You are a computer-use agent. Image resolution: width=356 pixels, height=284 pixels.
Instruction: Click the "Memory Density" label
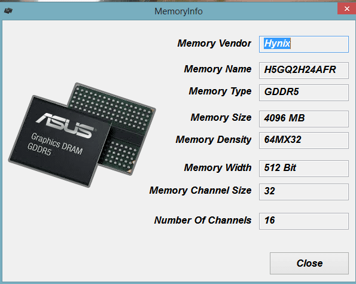(x=214, y=140)
